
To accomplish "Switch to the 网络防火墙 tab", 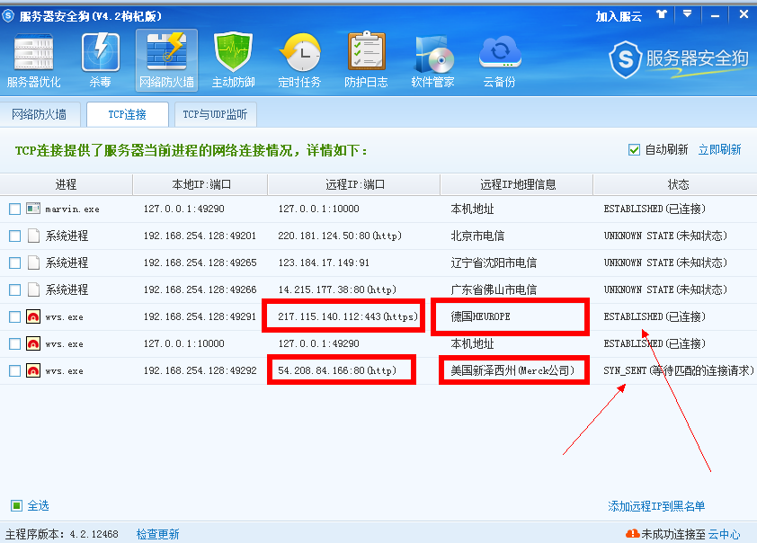I will point(39,114).
